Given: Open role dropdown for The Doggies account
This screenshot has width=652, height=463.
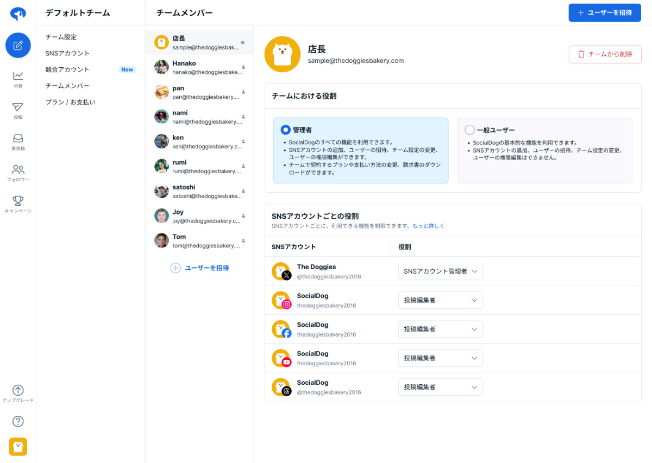Looking at the screenshot, I should 441,271.
